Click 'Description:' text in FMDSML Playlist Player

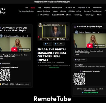tap(79, 65)
